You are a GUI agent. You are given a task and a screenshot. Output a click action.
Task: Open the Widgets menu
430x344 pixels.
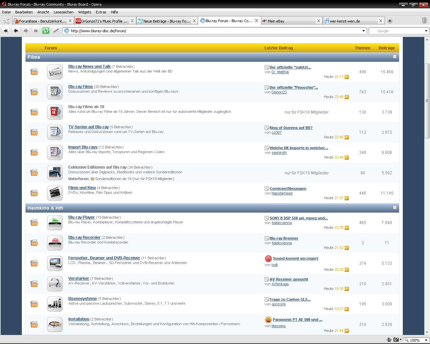point(85,12)
